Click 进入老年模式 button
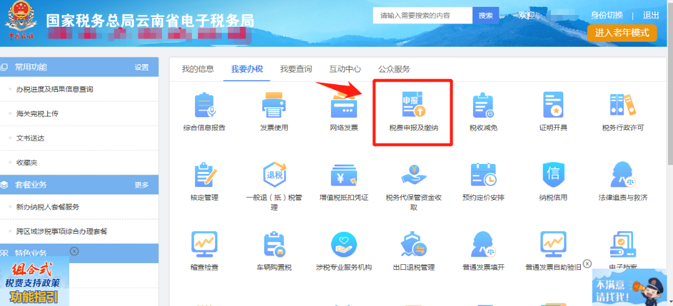 622,32
